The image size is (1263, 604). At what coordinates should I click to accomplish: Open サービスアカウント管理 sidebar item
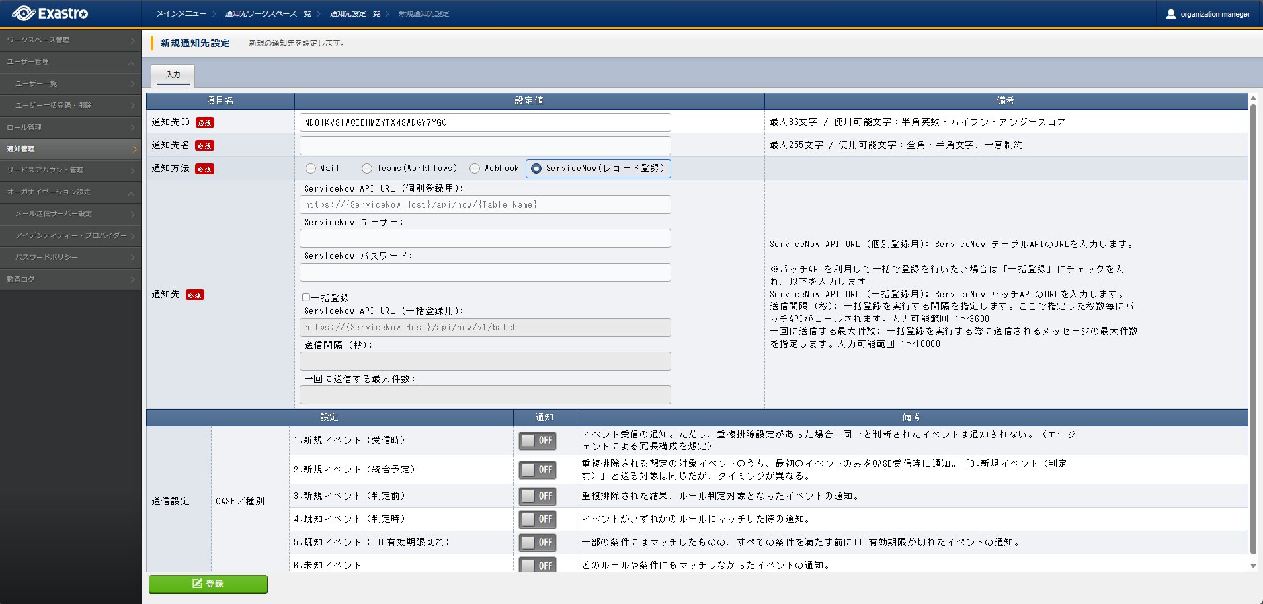coord(71,170)
